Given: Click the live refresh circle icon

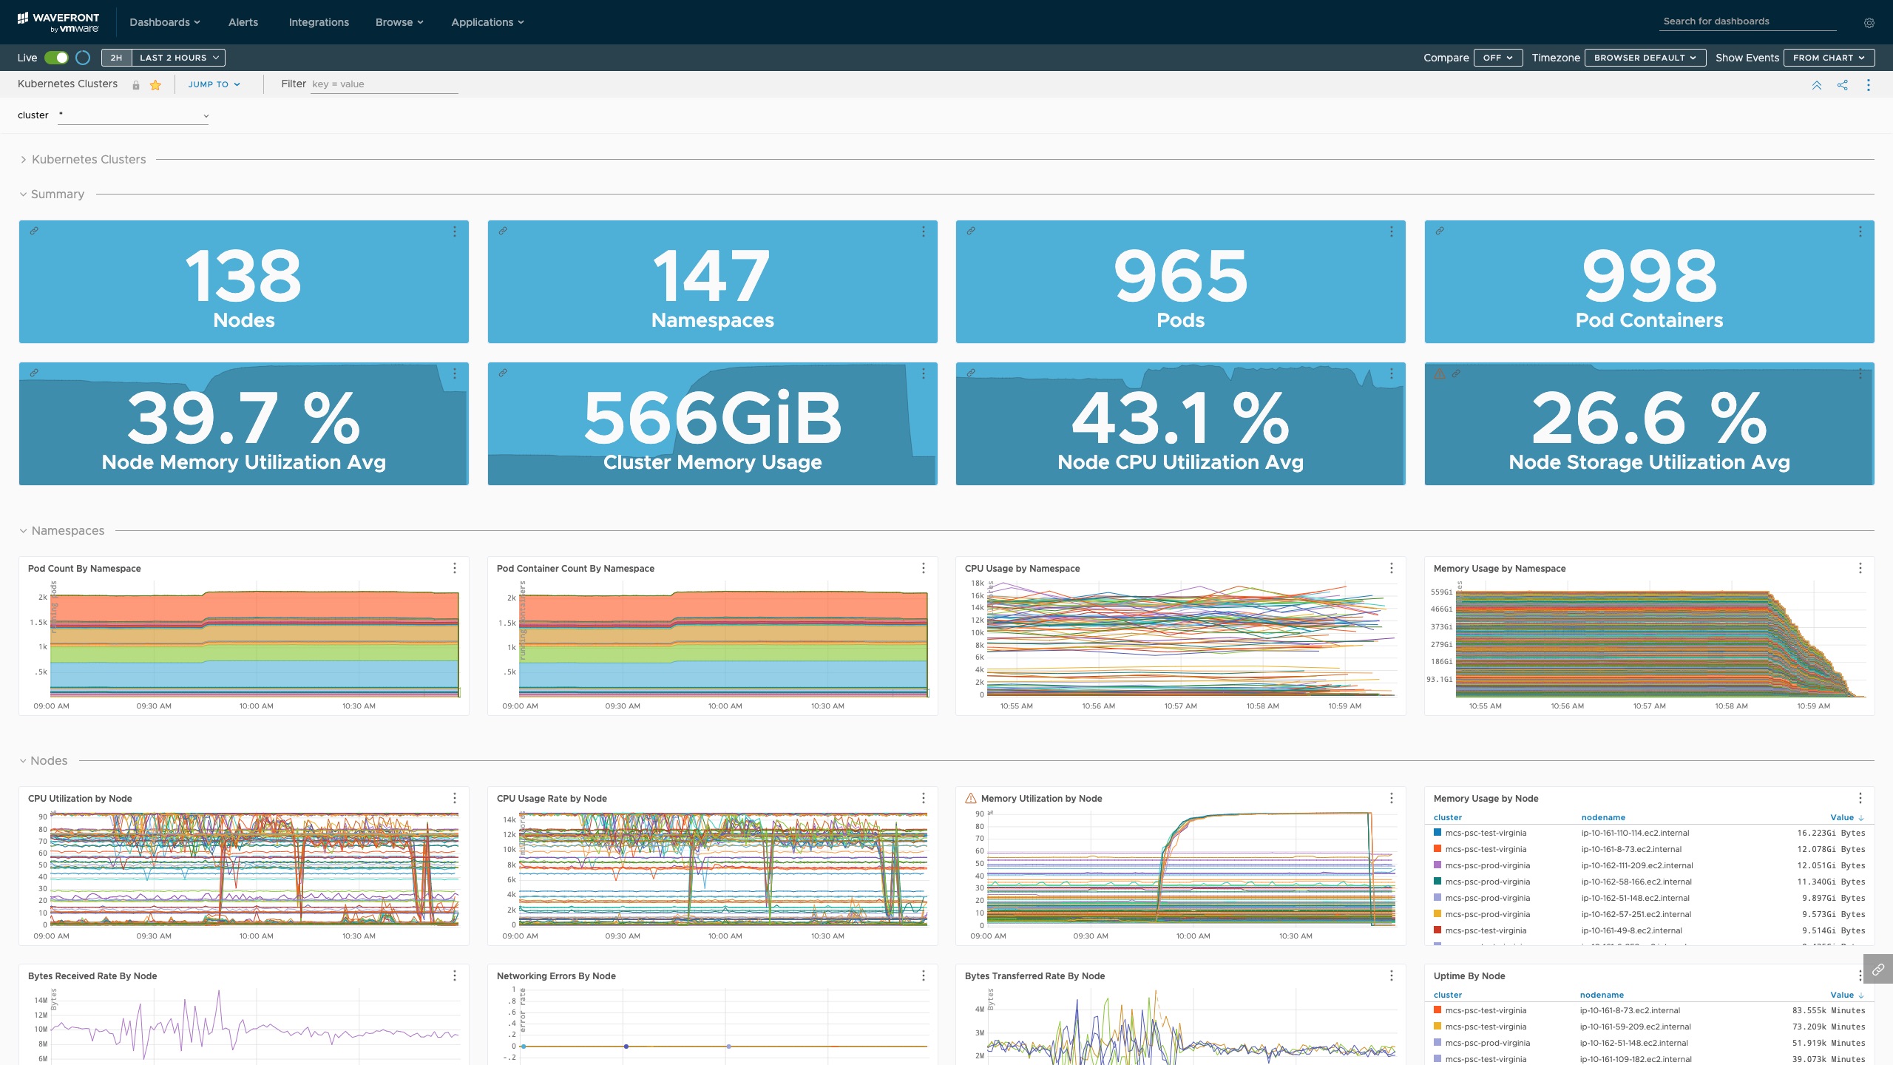Looking at the screenshot, I should pyautogui.click(x=83, y=58).
